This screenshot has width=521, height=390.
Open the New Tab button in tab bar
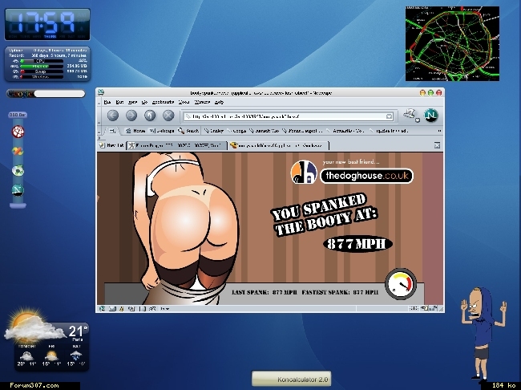tap(111, 145)
